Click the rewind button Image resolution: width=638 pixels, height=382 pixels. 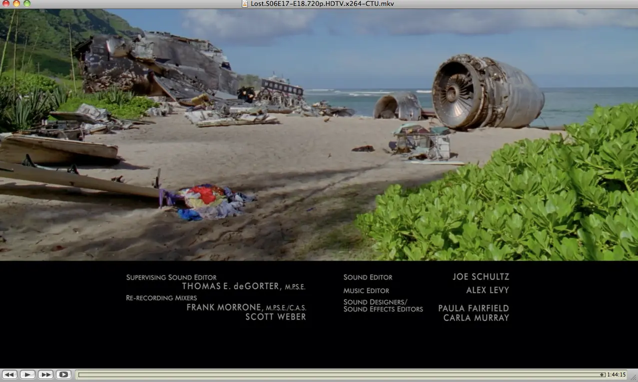pos(10,375)
